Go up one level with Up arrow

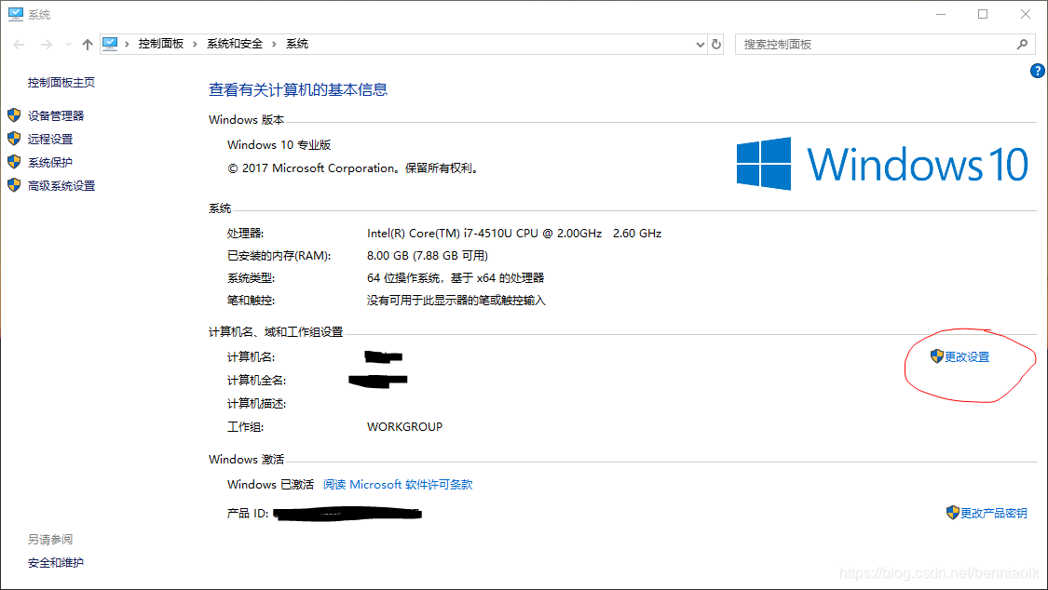point(87,44)
